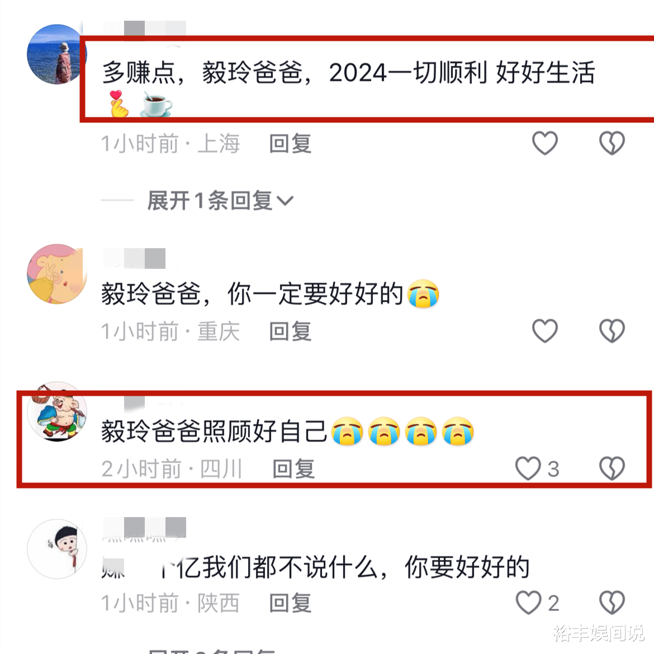Expand 展开1条回复 replies
This screenshot has width=654, height=654.
220,201
